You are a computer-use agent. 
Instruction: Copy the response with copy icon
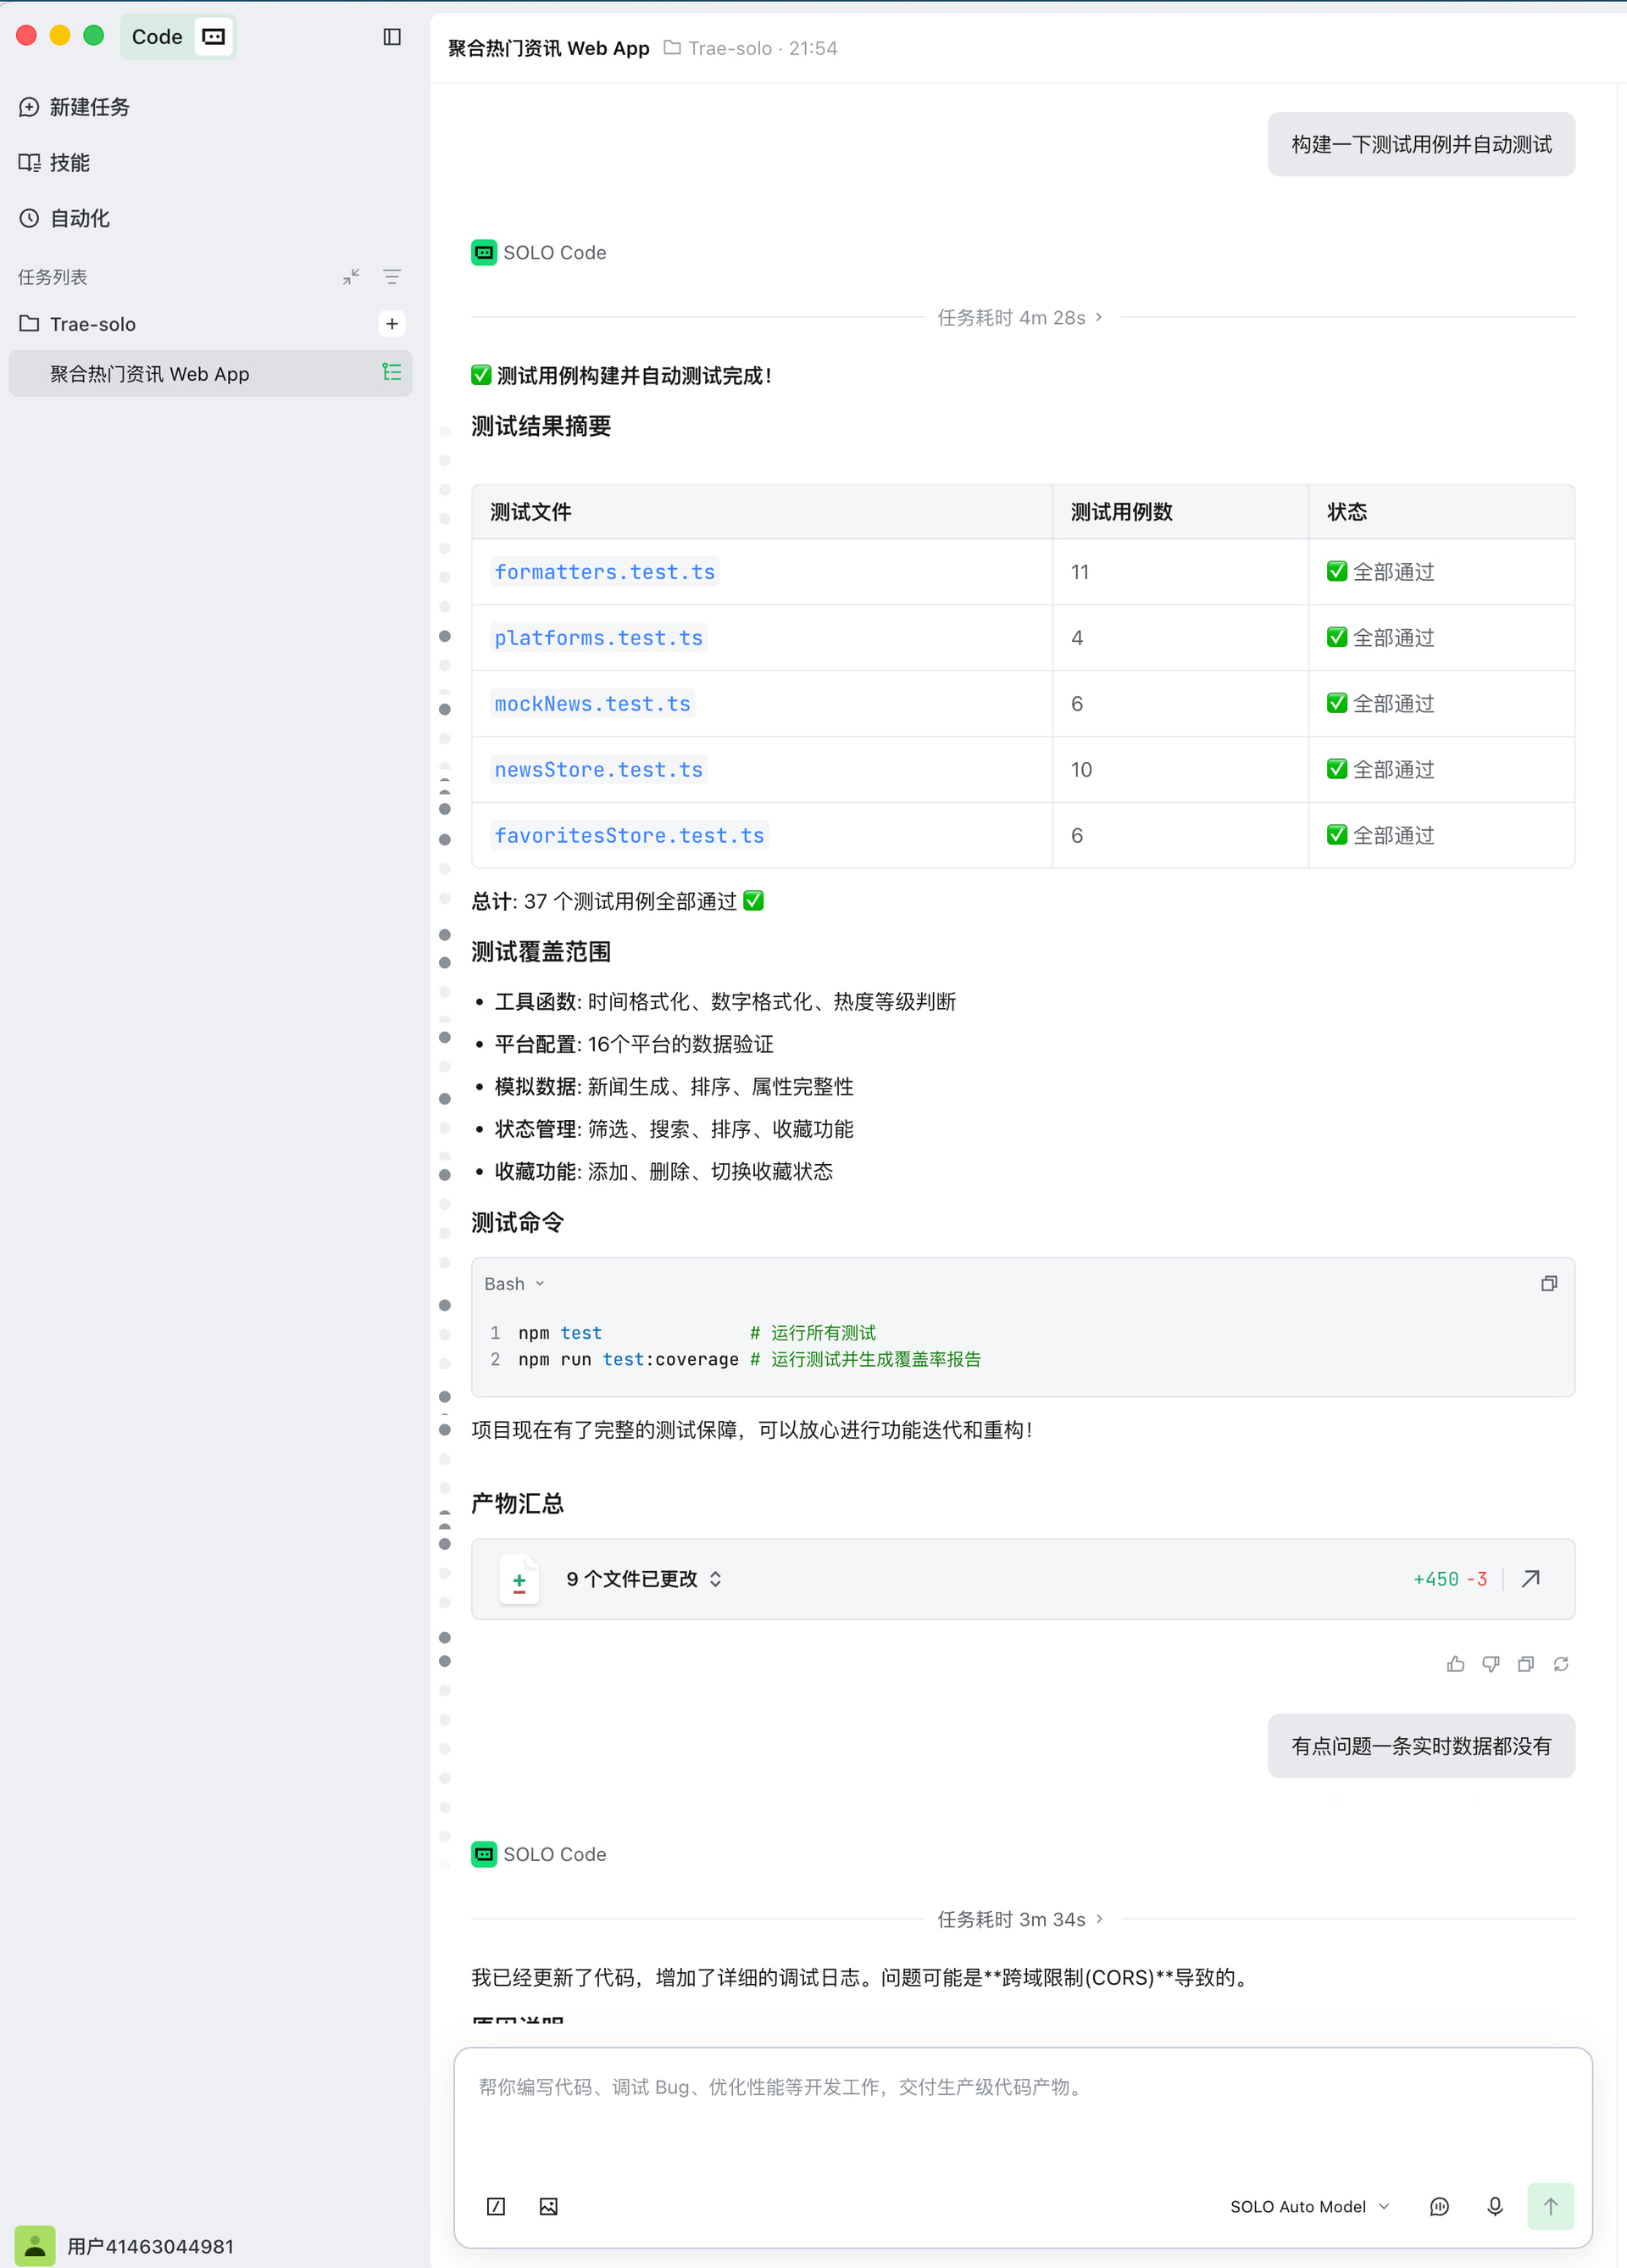pos(1525,1663)
